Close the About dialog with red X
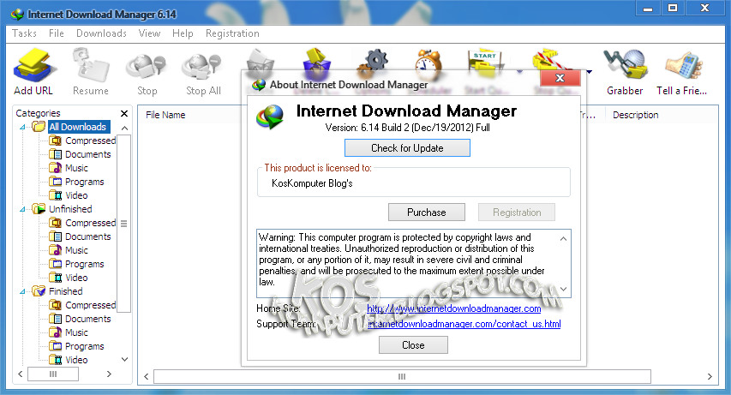The width and height of the screenshot is (731, 395). (x=560, y=78)
